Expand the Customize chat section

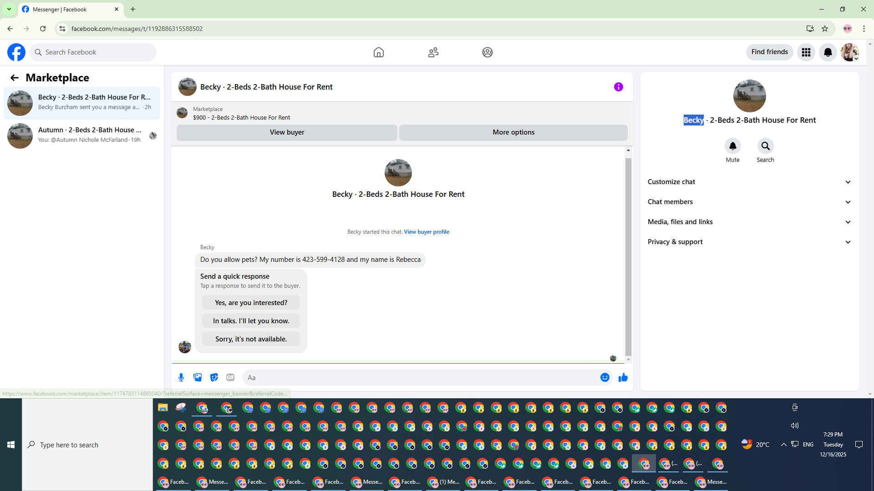(x=750, y=182)
